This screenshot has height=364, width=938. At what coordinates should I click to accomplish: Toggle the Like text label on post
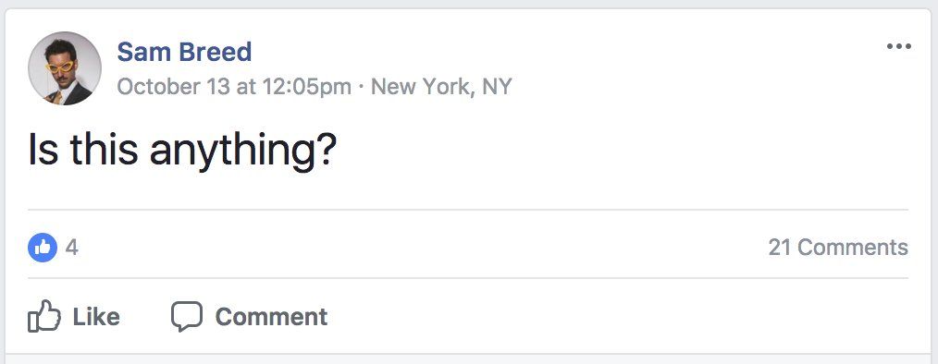(x=96, y=317)
